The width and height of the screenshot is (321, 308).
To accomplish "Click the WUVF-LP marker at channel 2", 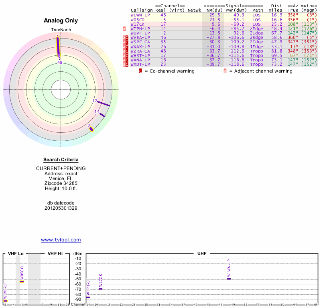I will tap(6, 301).
